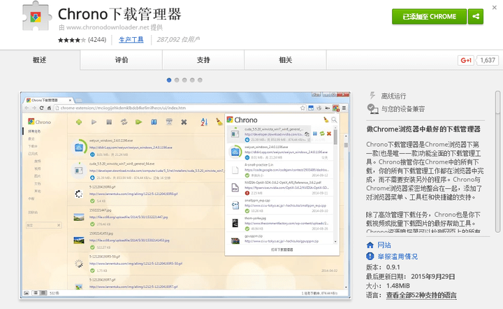Select the second screenshot carousel dot
Image resolution: width=503 pixels, height=309 pixels.
[x=177, y=80]
